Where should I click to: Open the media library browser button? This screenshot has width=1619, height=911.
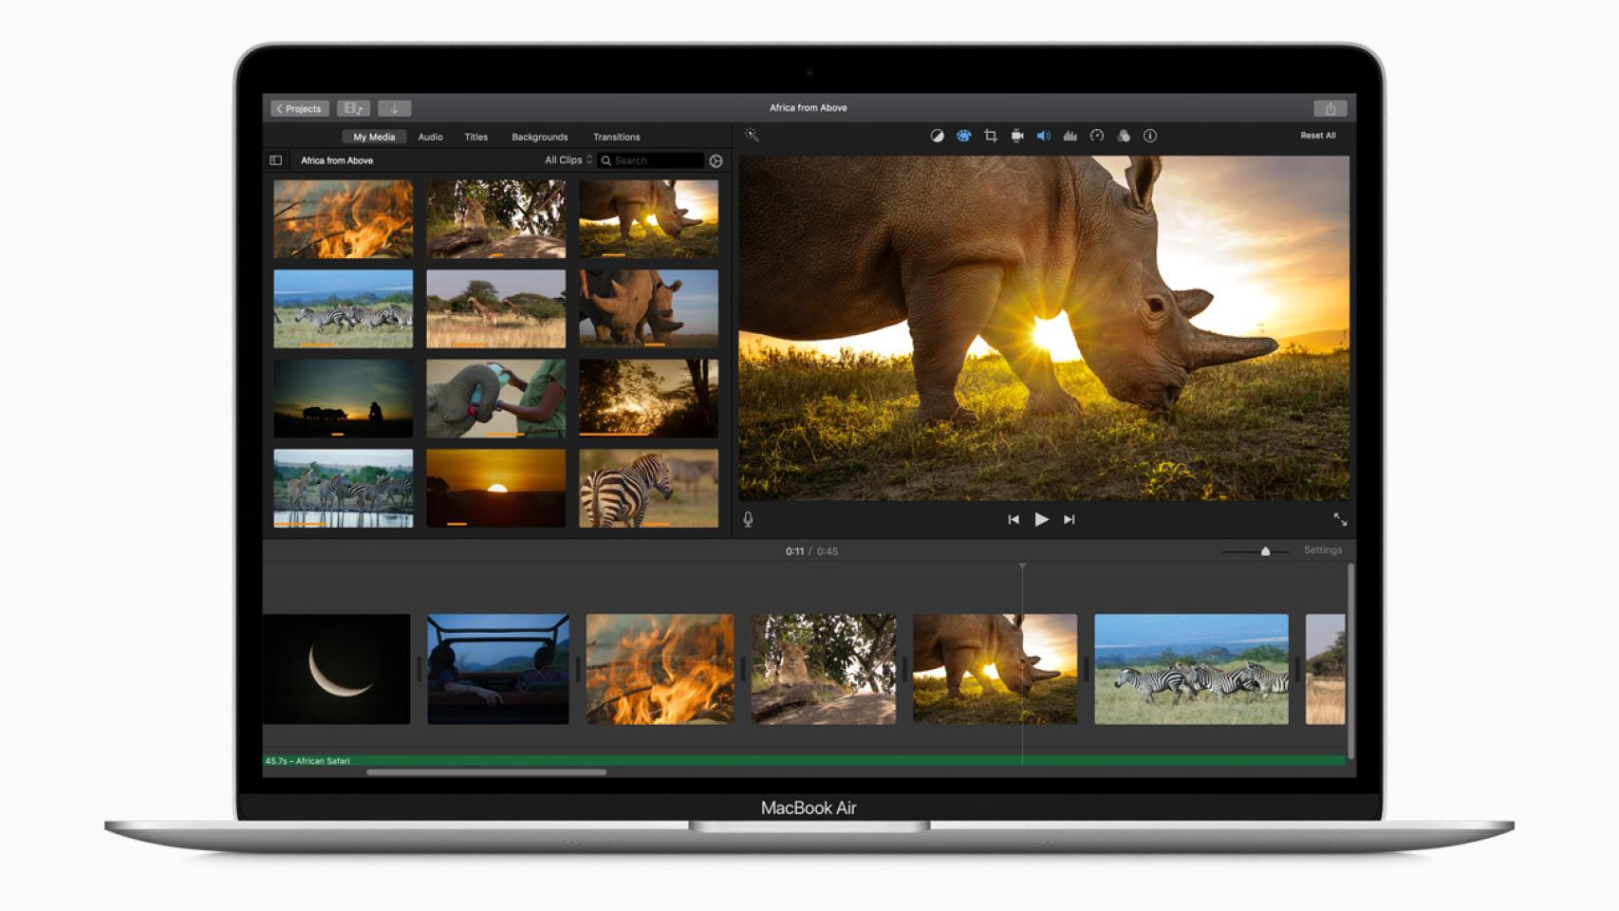[353, 108]
